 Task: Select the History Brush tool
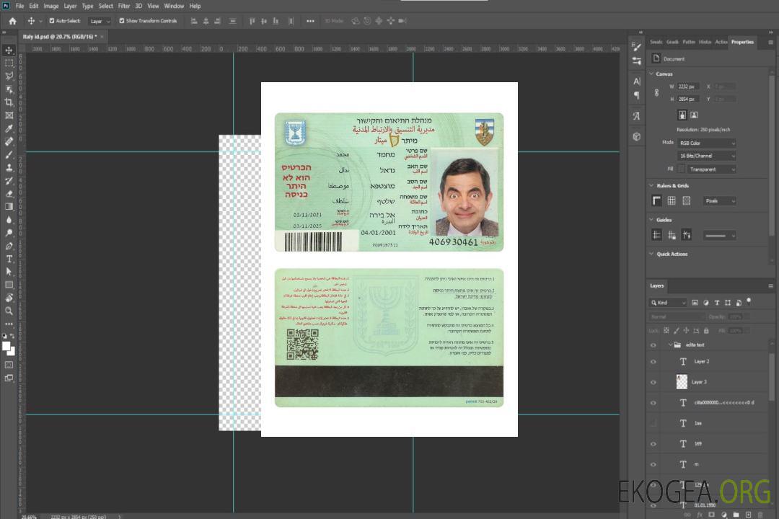pyautogui.click(x=9, y=181)
